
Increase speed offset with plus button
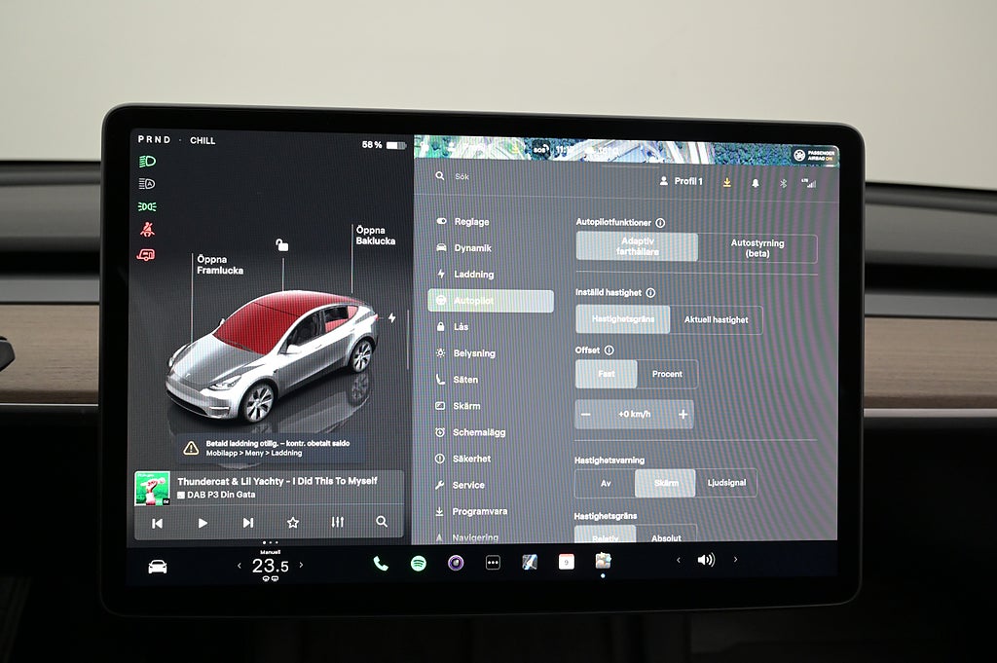tap(683, 414)
